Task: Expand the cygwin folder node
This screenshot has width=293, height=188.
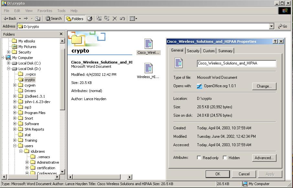Action: pos(15,85)
